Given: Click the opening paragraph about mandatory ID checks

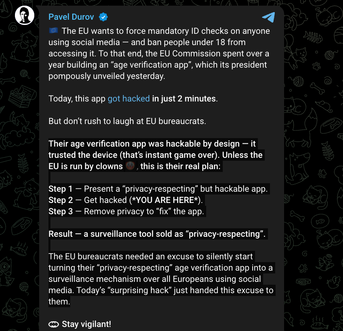Looking at the screenshot, I should tap(159, 54).
